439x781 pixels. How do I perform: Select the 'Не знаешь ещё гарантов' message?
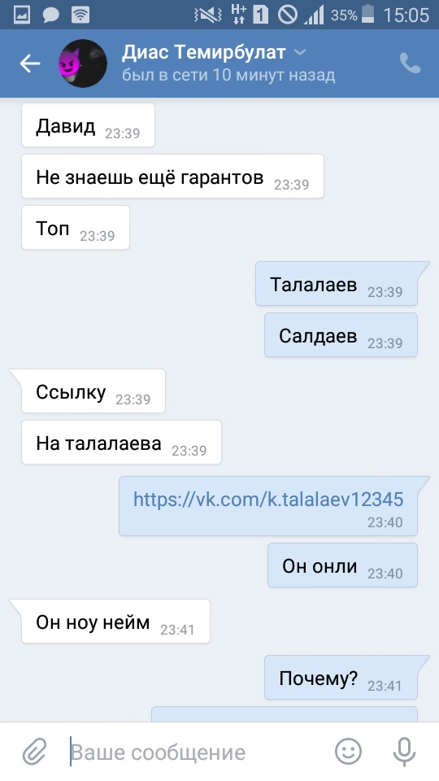point(172,177)
